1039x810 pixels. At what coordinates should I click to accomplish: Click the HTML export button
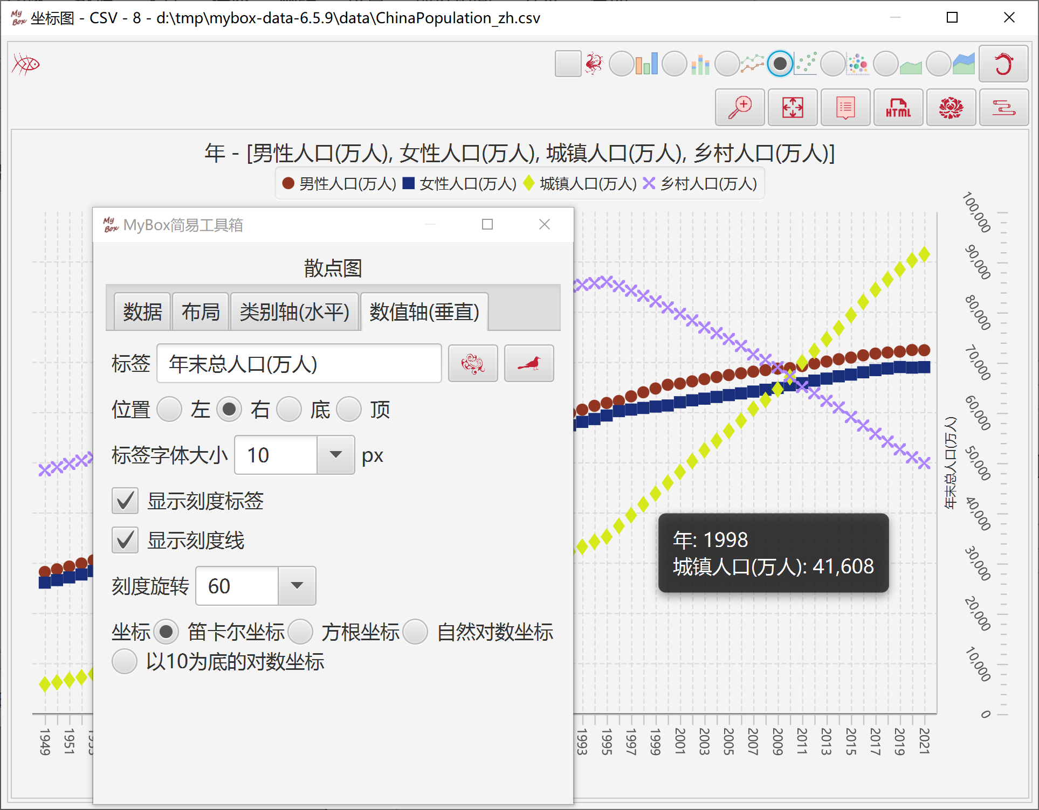[898, 107]
